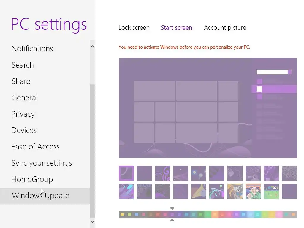Go to HomeGroup settings
Viewport: 304px width, 228px height.
click(32, 179)
